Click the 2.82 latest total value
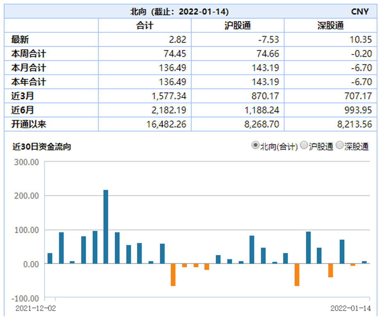The image size is (379, 322). (178, 40)
